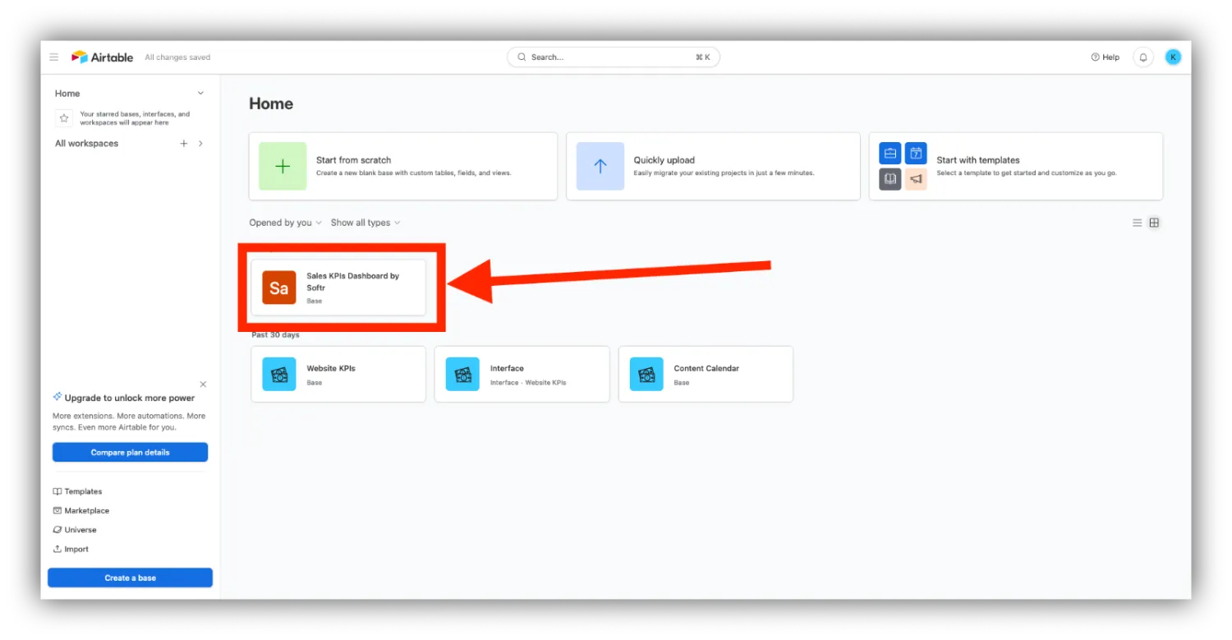1232x640 pixels.
Task: Open Templates in the sidebar
Action: point(78,491)
